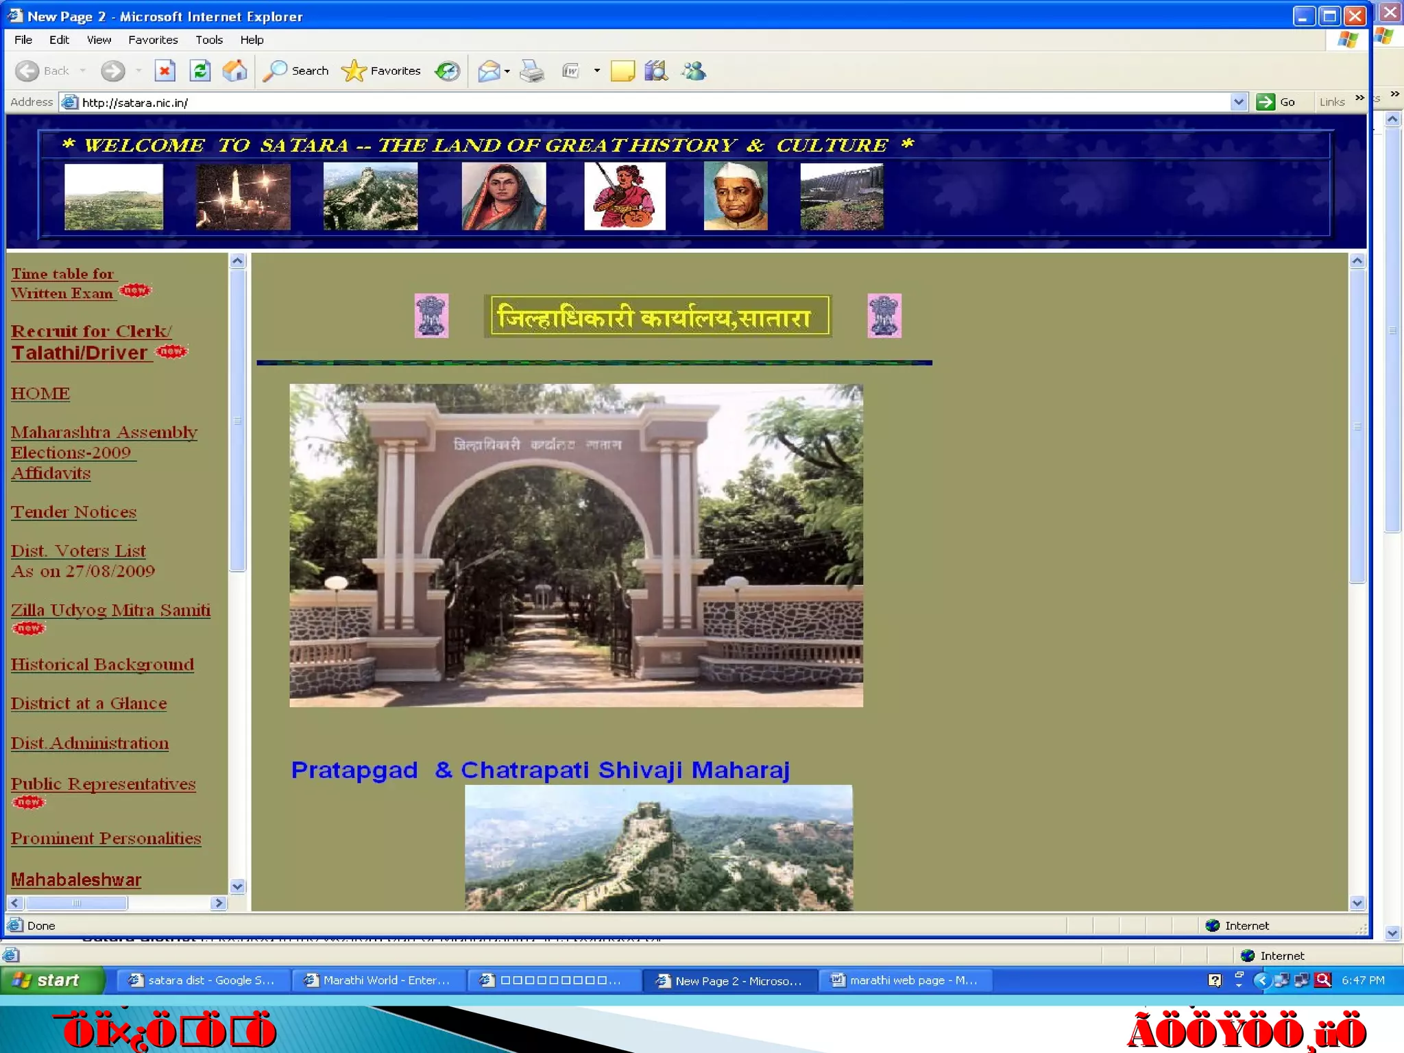Go to the Home page icon

(x=234, y=71)
